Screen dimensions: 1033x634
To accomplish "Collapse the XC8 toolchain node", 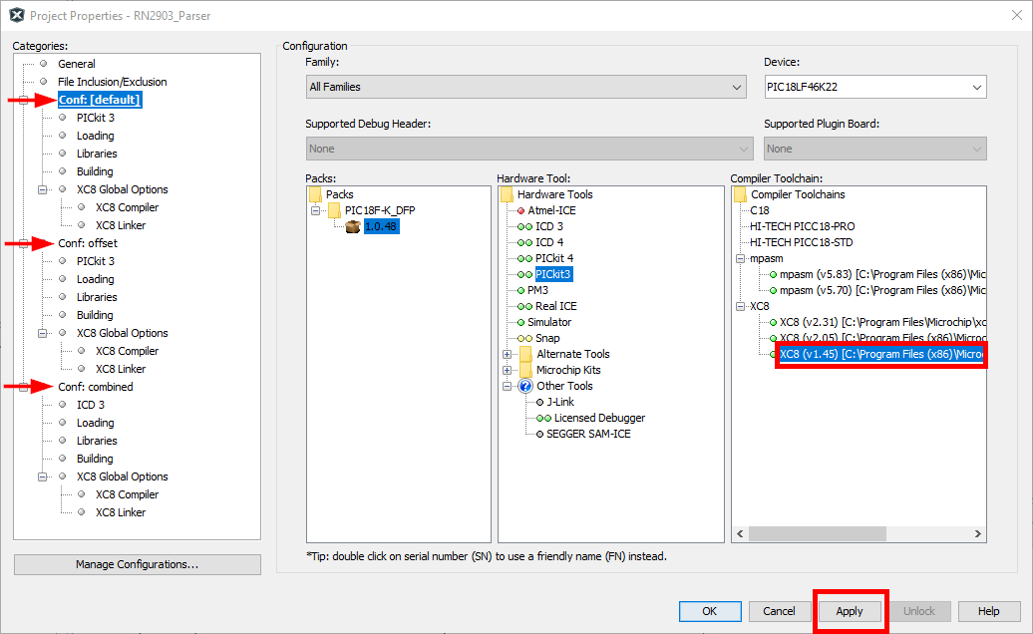I will point(741,306).
